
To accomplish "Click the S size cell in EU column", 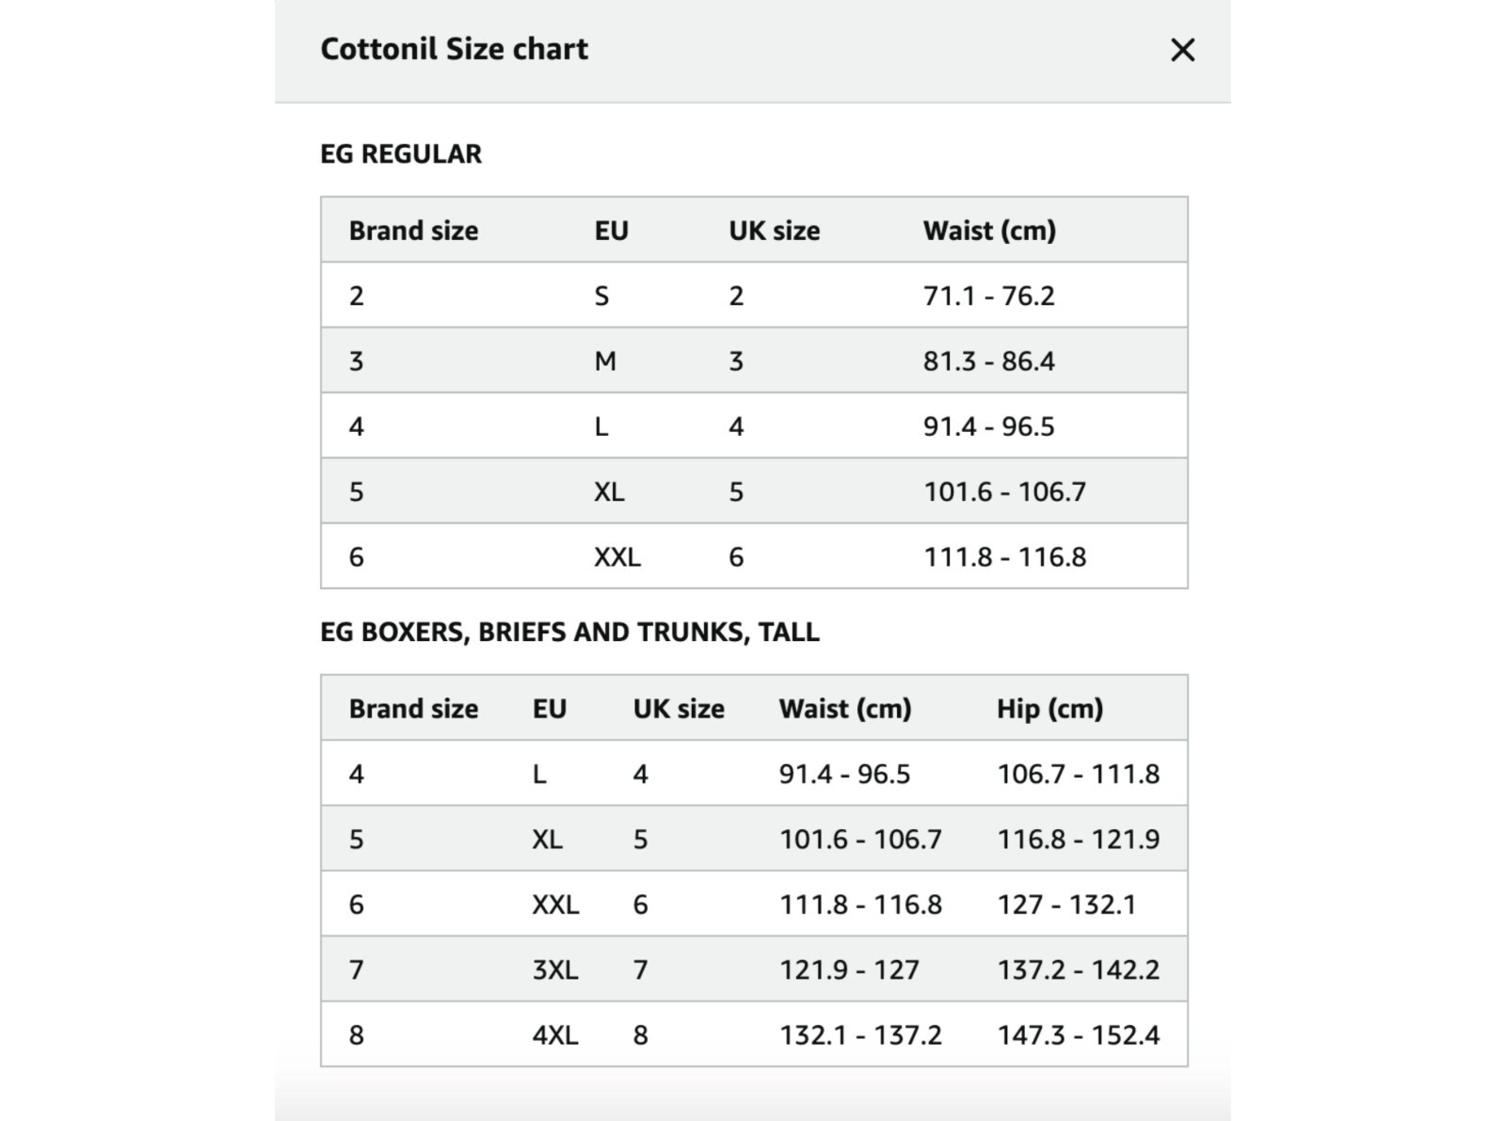I will click(601, 296).
